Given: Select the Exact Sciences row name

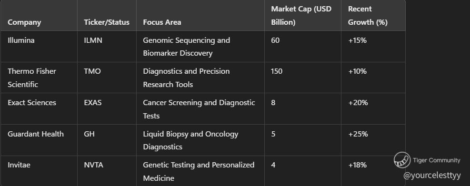Looking at the screenshot, I should click(x=32, y=102).
